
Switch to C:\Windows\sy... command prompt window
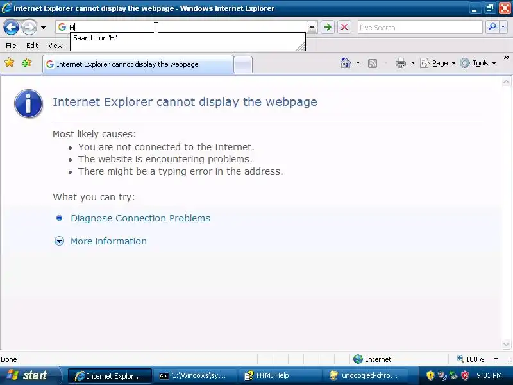[195, 376]
